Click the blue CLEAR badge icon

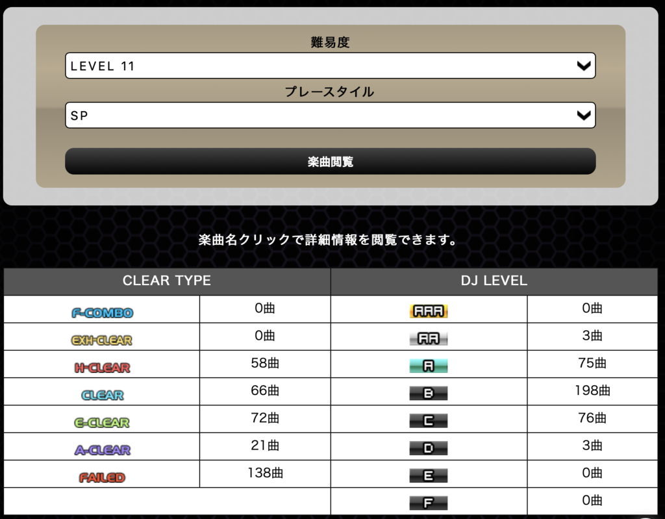click(102, 395)
